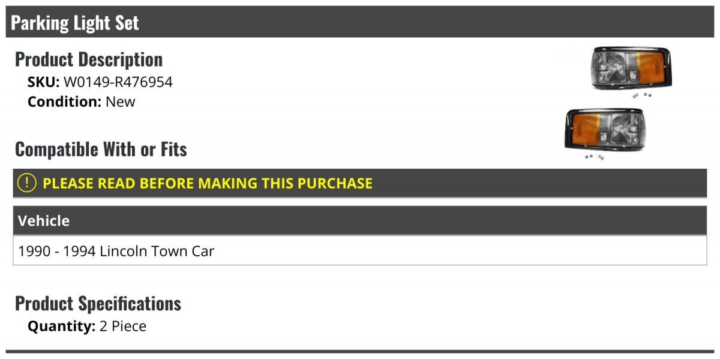Click the screws below the lower headlight
Screen dimensions: 720x359
coord(594,157)
